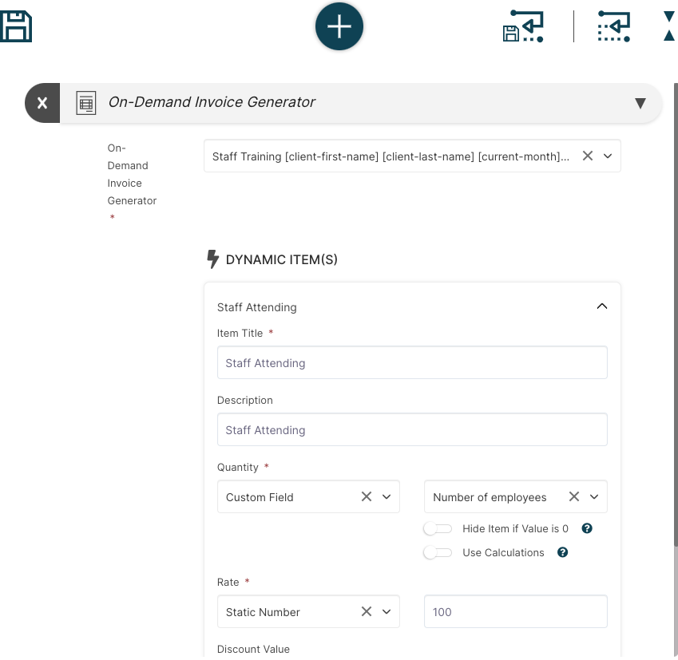The image size is (678, 660).
Task: Click the dotted return arrow icon
Action: click(613, 26)
